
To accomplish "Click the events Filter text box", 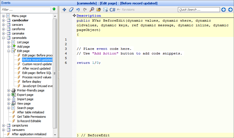I will pos(26,10).
